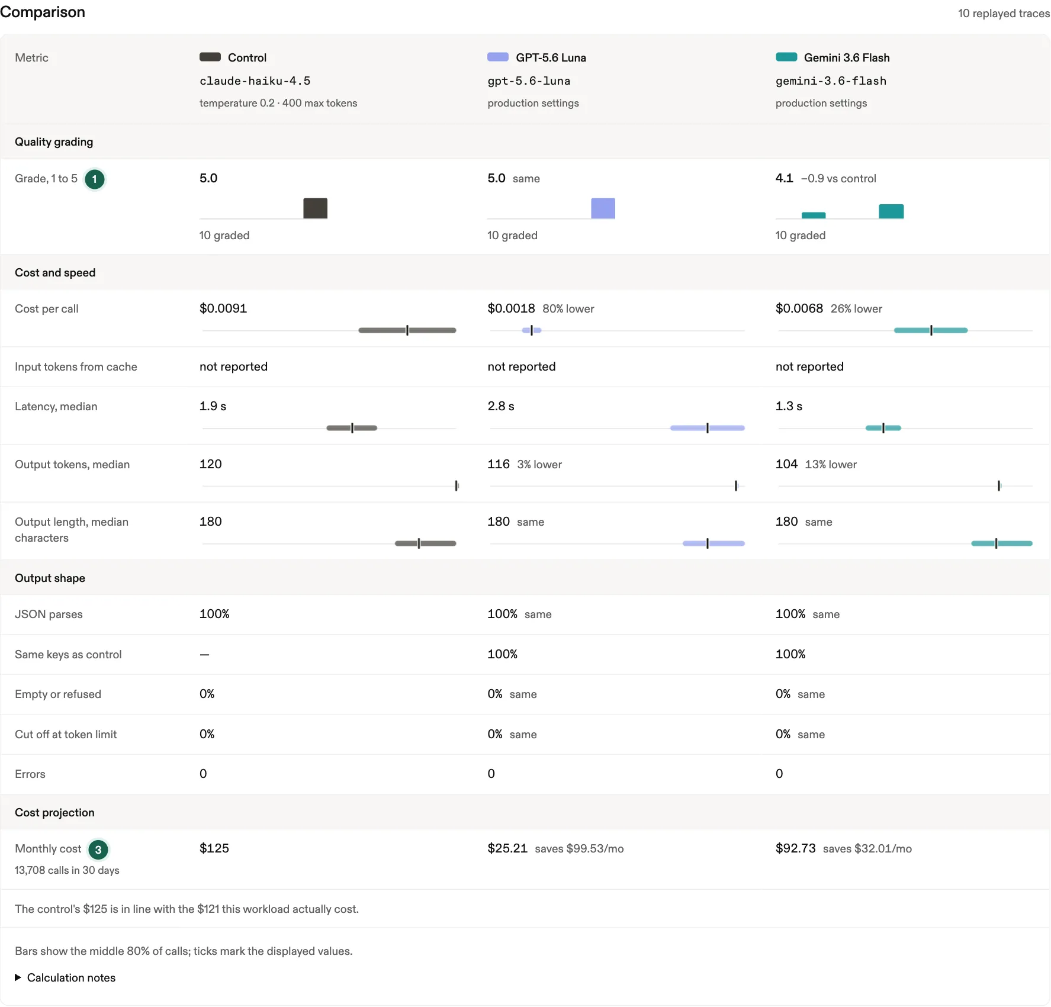Click the Control dark color swatch

click(210, 57)
